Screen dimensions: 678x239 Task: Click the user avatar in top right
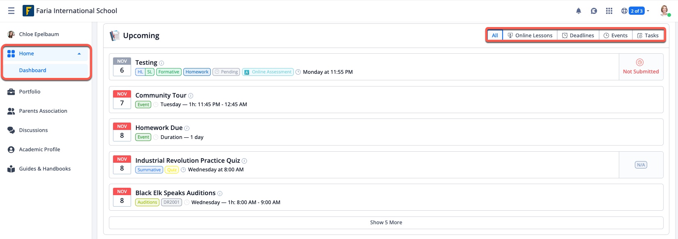coord(664,11)
